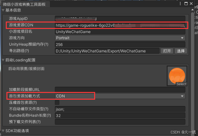Edit the UnityHeap预留内存 value 256
The height and width of the screenshot is (136, 198).
pos(120,44)
